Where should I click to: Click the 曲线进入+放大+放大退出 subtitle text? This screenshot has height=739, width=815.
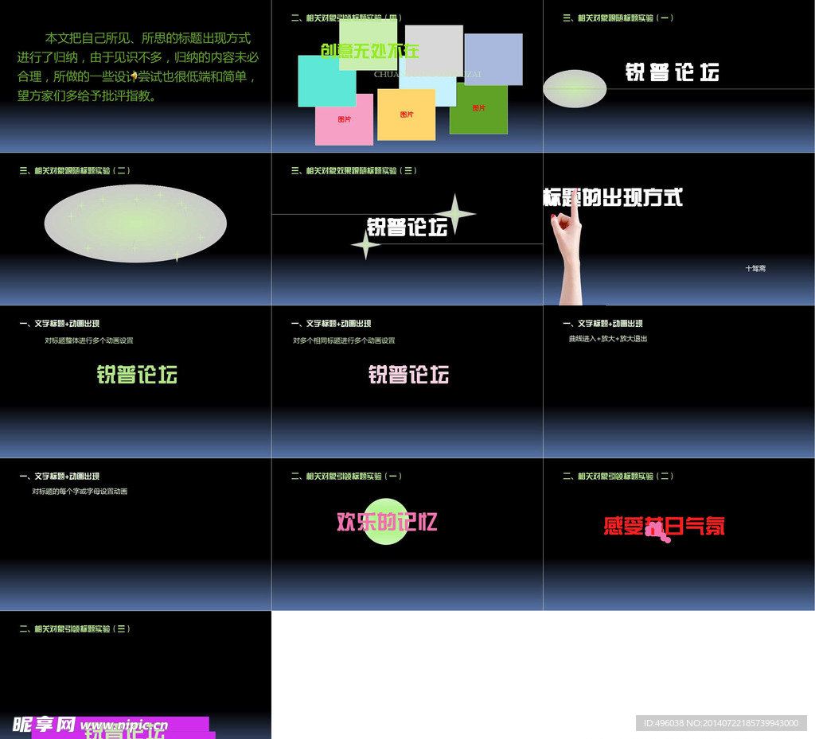coord(607,339)
